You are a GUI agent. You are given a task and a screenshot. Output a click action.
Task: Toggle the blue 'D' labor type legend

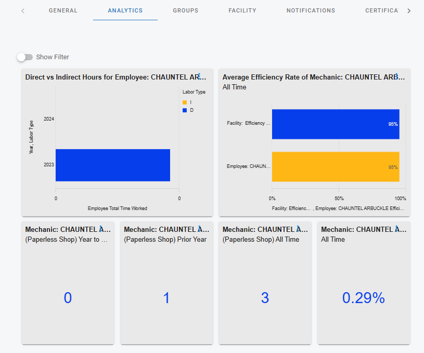pos(185,110)
